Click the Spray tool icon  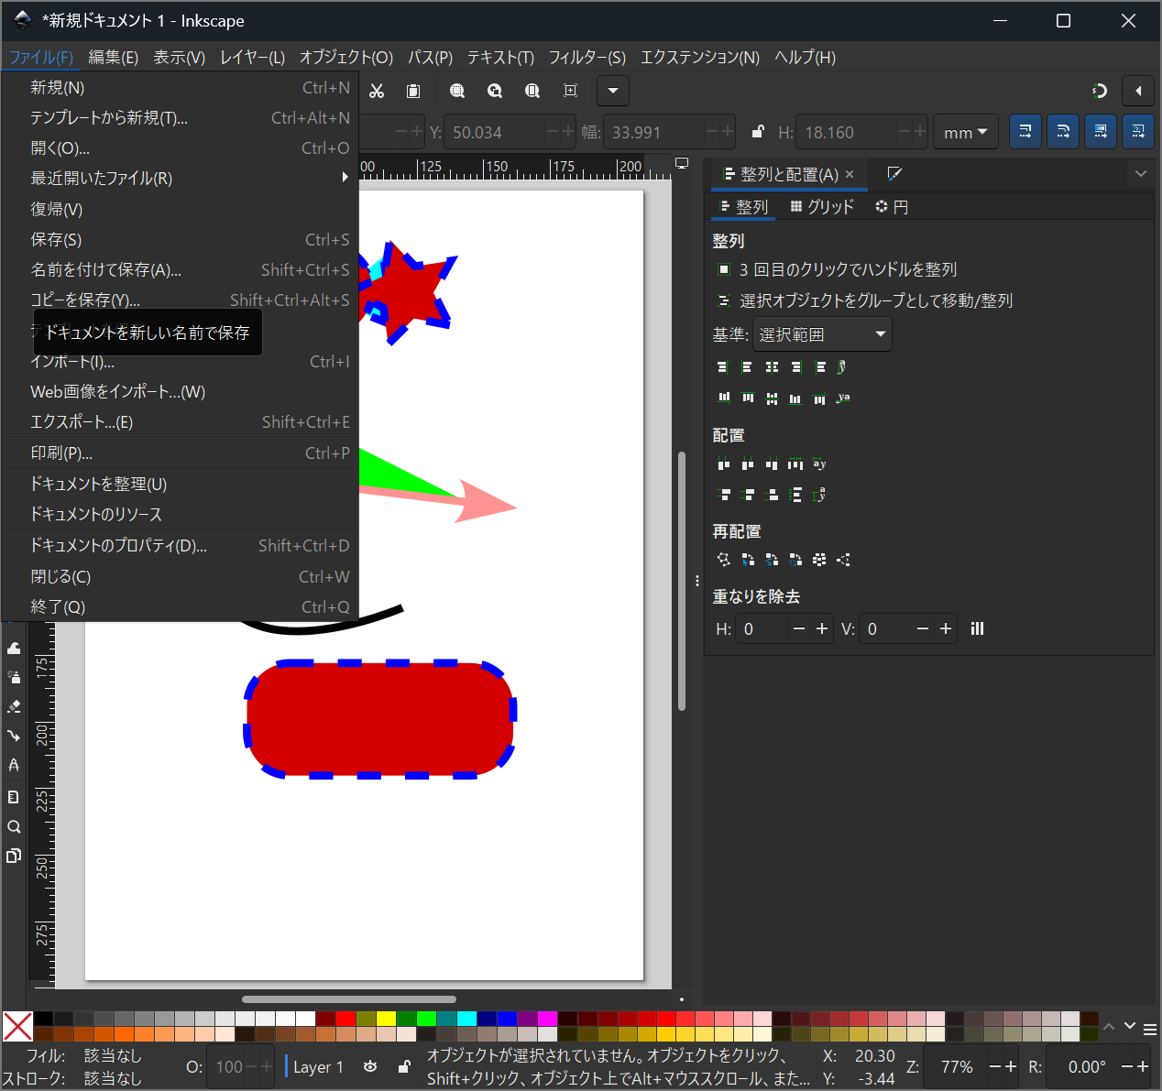tap(14, 677)
